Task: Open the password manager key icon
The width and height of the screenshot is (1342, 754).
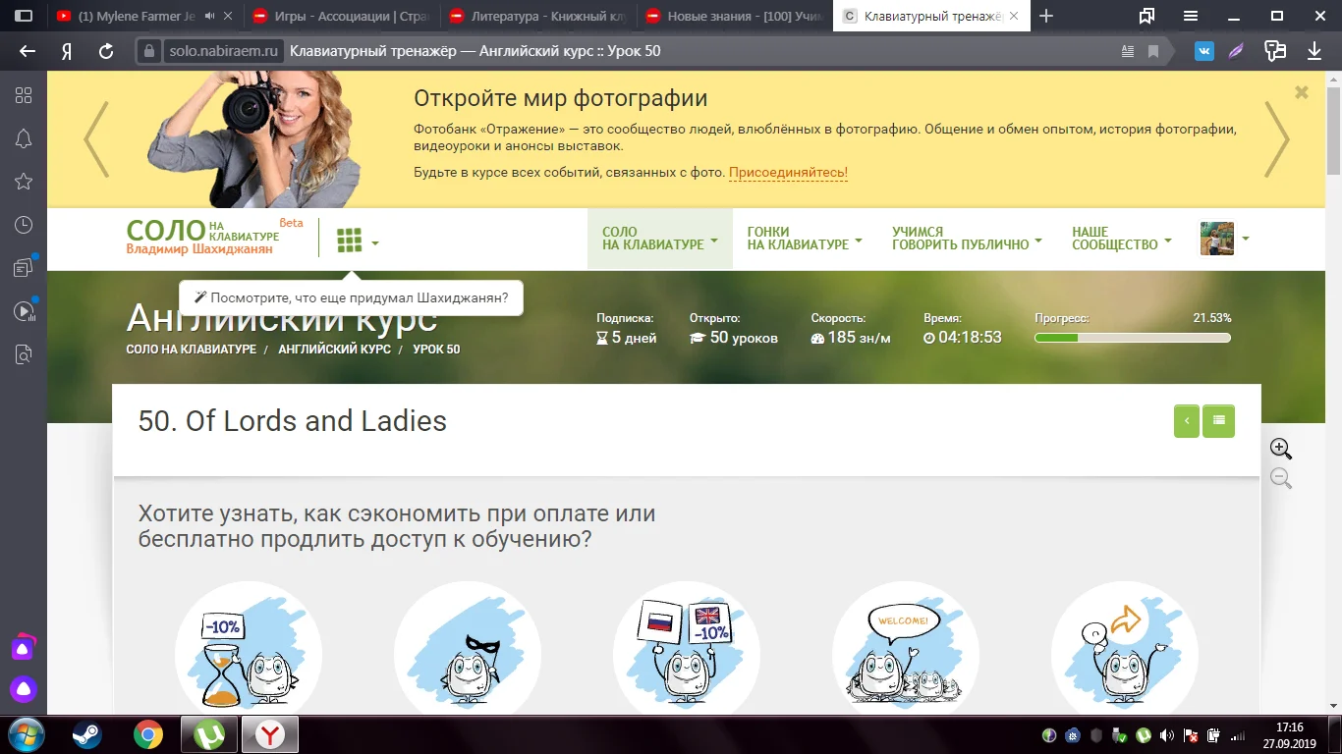Action: click(x=1275, y=51)
